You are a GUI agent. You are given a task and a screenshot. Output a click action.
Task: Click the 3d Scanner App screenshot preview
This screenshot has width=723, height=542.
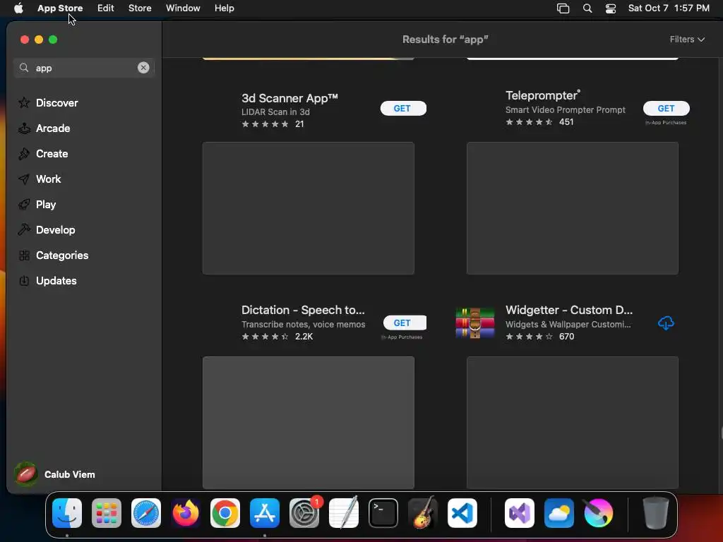(309, 208)
